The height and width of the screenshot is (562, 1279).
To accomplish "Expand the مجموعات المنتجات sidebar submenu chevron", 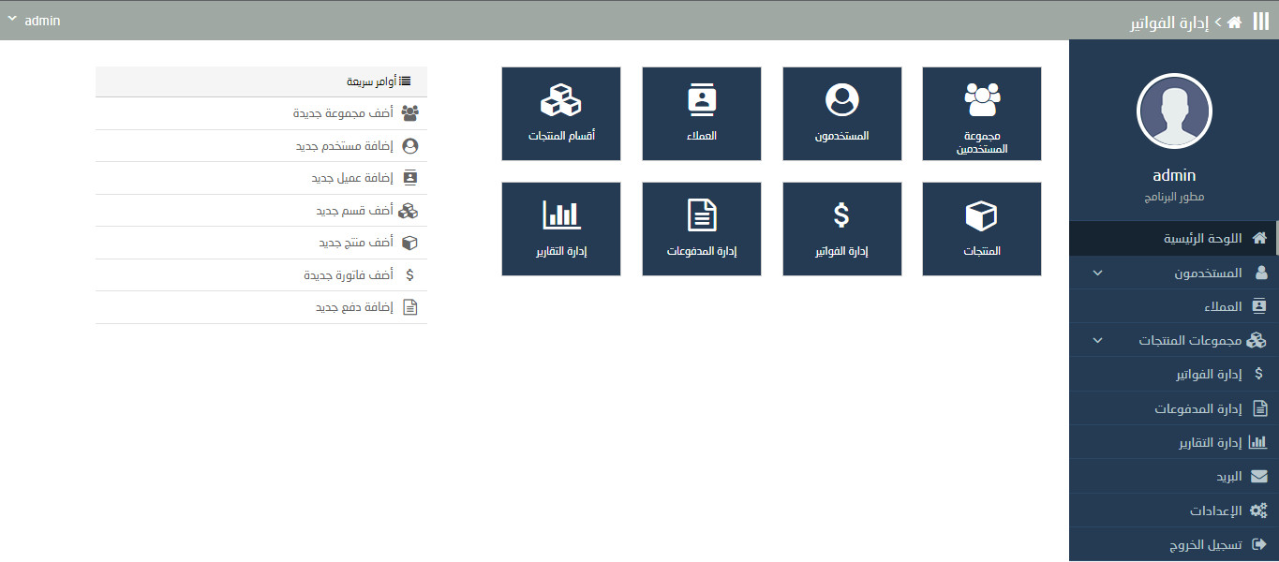I will click(x=1098, y=341).
